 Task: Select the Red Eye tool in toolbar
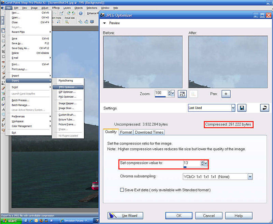[3, 62]
